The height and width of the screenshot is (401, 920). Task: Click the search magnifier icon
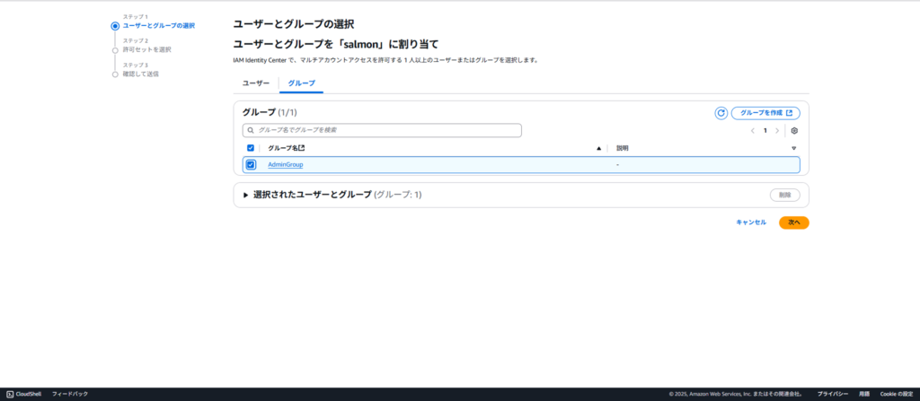pos(251,130)
